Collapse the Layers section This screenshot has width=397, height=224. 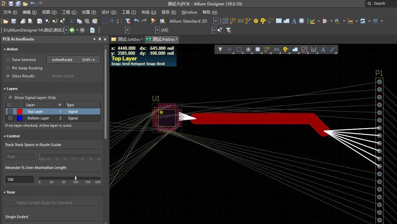(x=5, y=89)
